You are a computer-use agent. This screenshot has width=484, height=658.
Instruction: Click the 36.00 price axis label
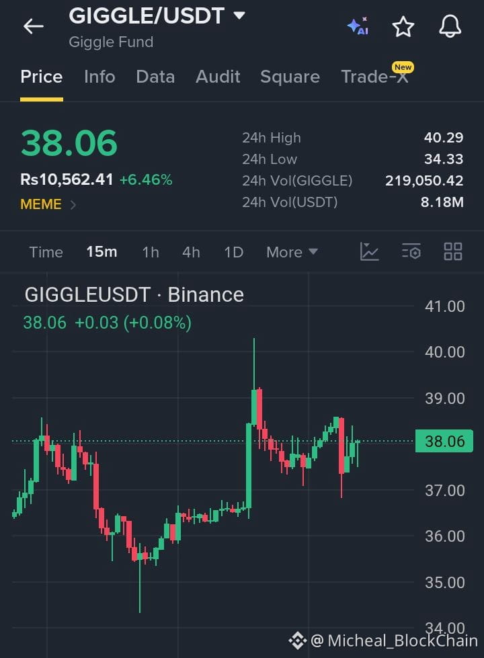(x=444, y=536)
